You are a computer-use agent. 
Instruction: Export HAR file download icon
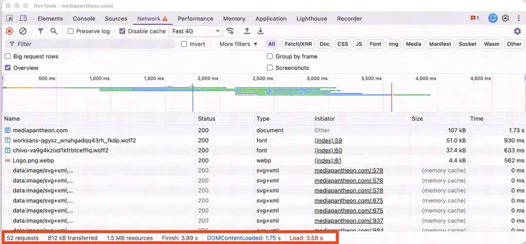260,31
